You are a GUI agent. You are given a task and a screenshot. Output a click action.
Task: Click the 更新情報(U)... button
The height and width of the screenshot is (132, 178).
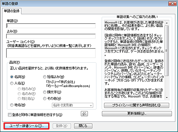(x=137, y=113)
